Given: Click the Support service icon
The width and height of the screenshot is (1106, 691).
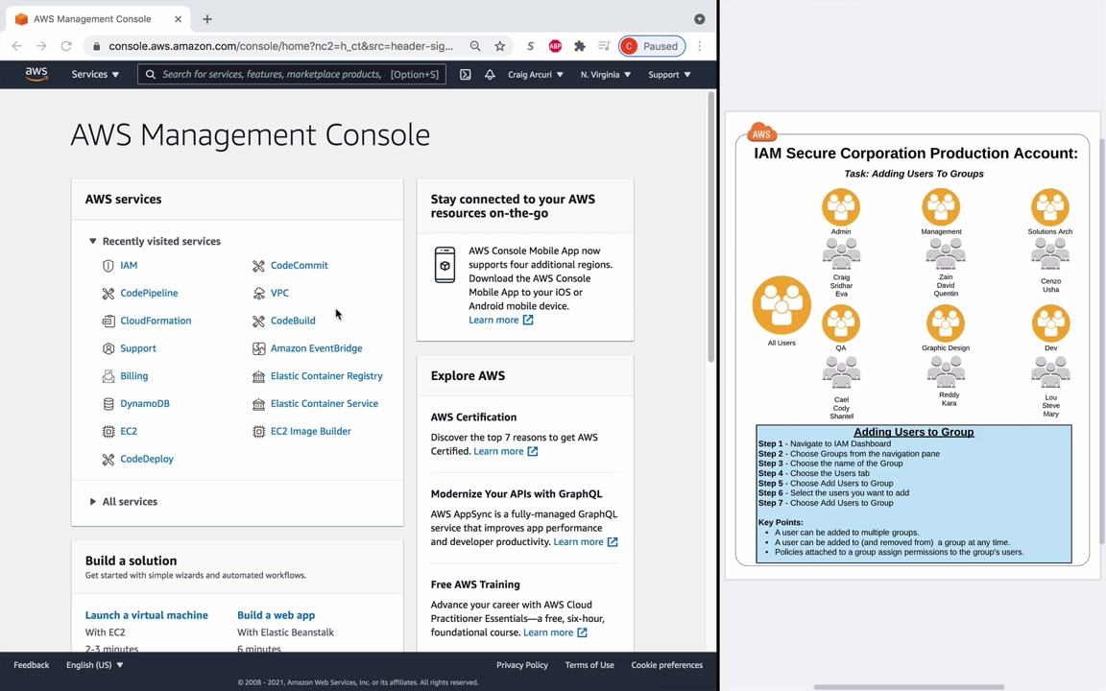Looking at the screenshot, I should [x=108, y=348].
